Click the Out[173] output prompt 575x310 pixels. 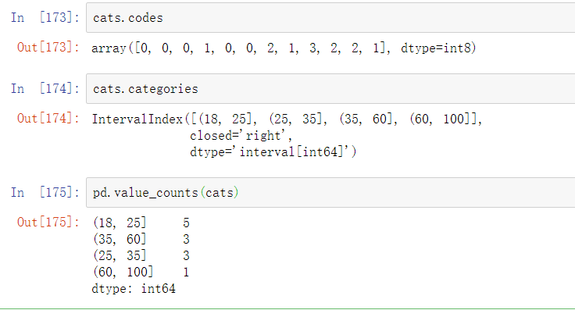pos(48,48)
